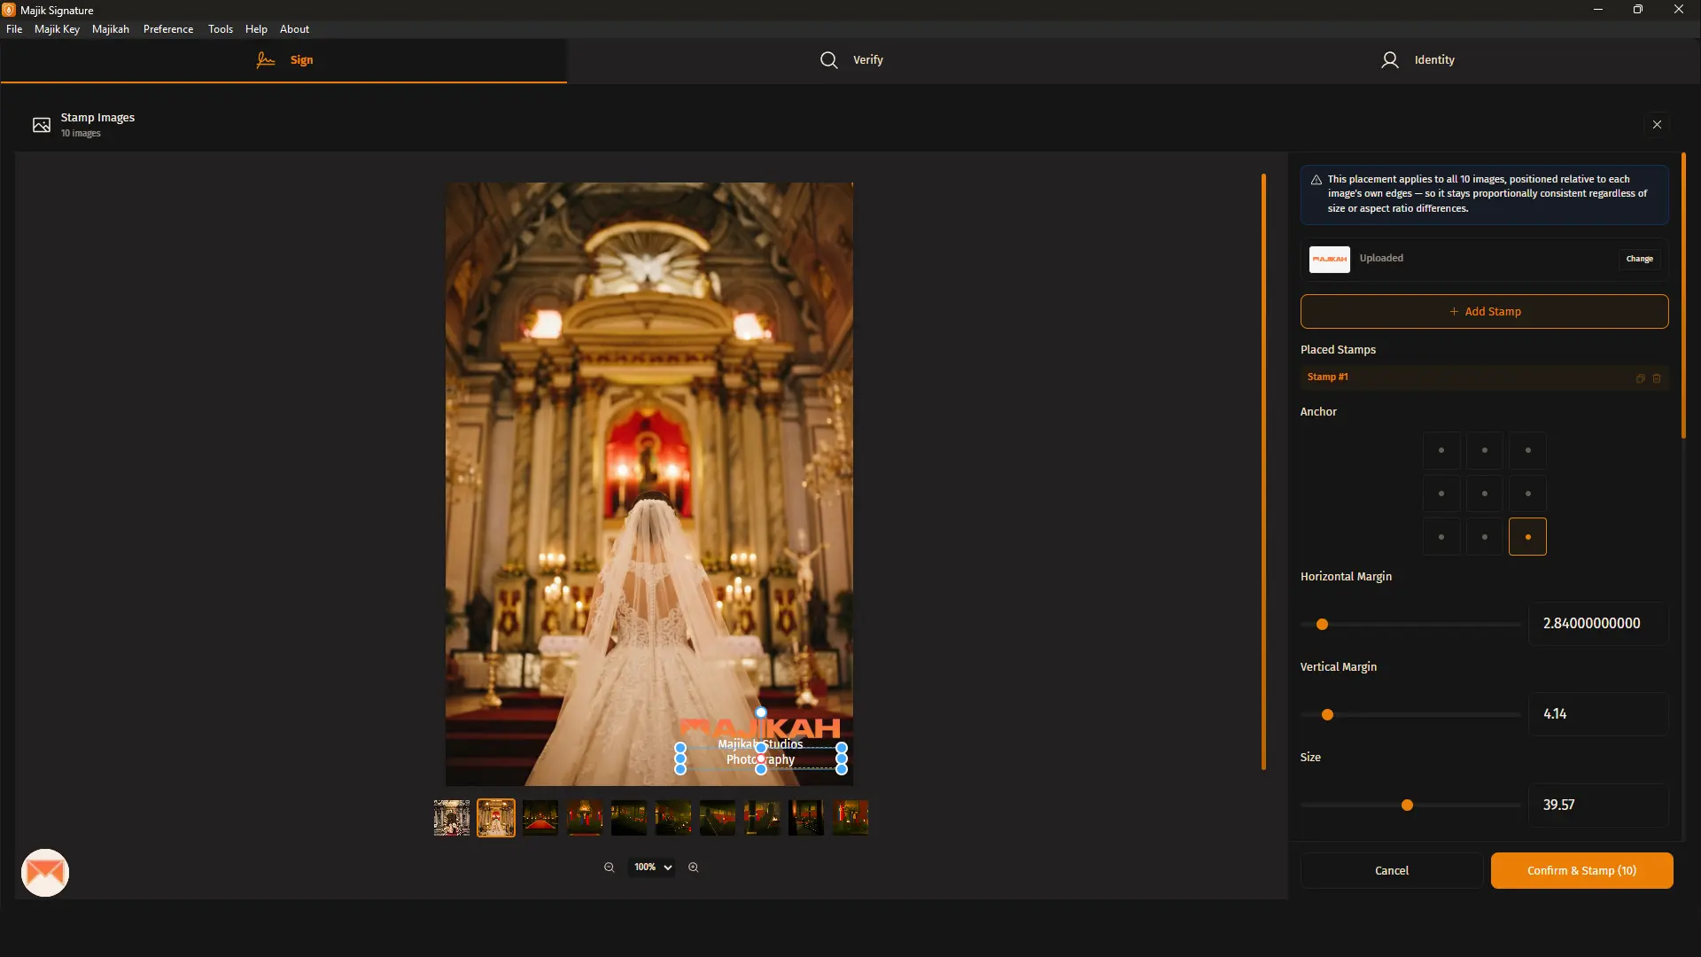Click Confirm & Stamp (10) button
The width and height of the screenshot is (1701, 957).
1582,871
